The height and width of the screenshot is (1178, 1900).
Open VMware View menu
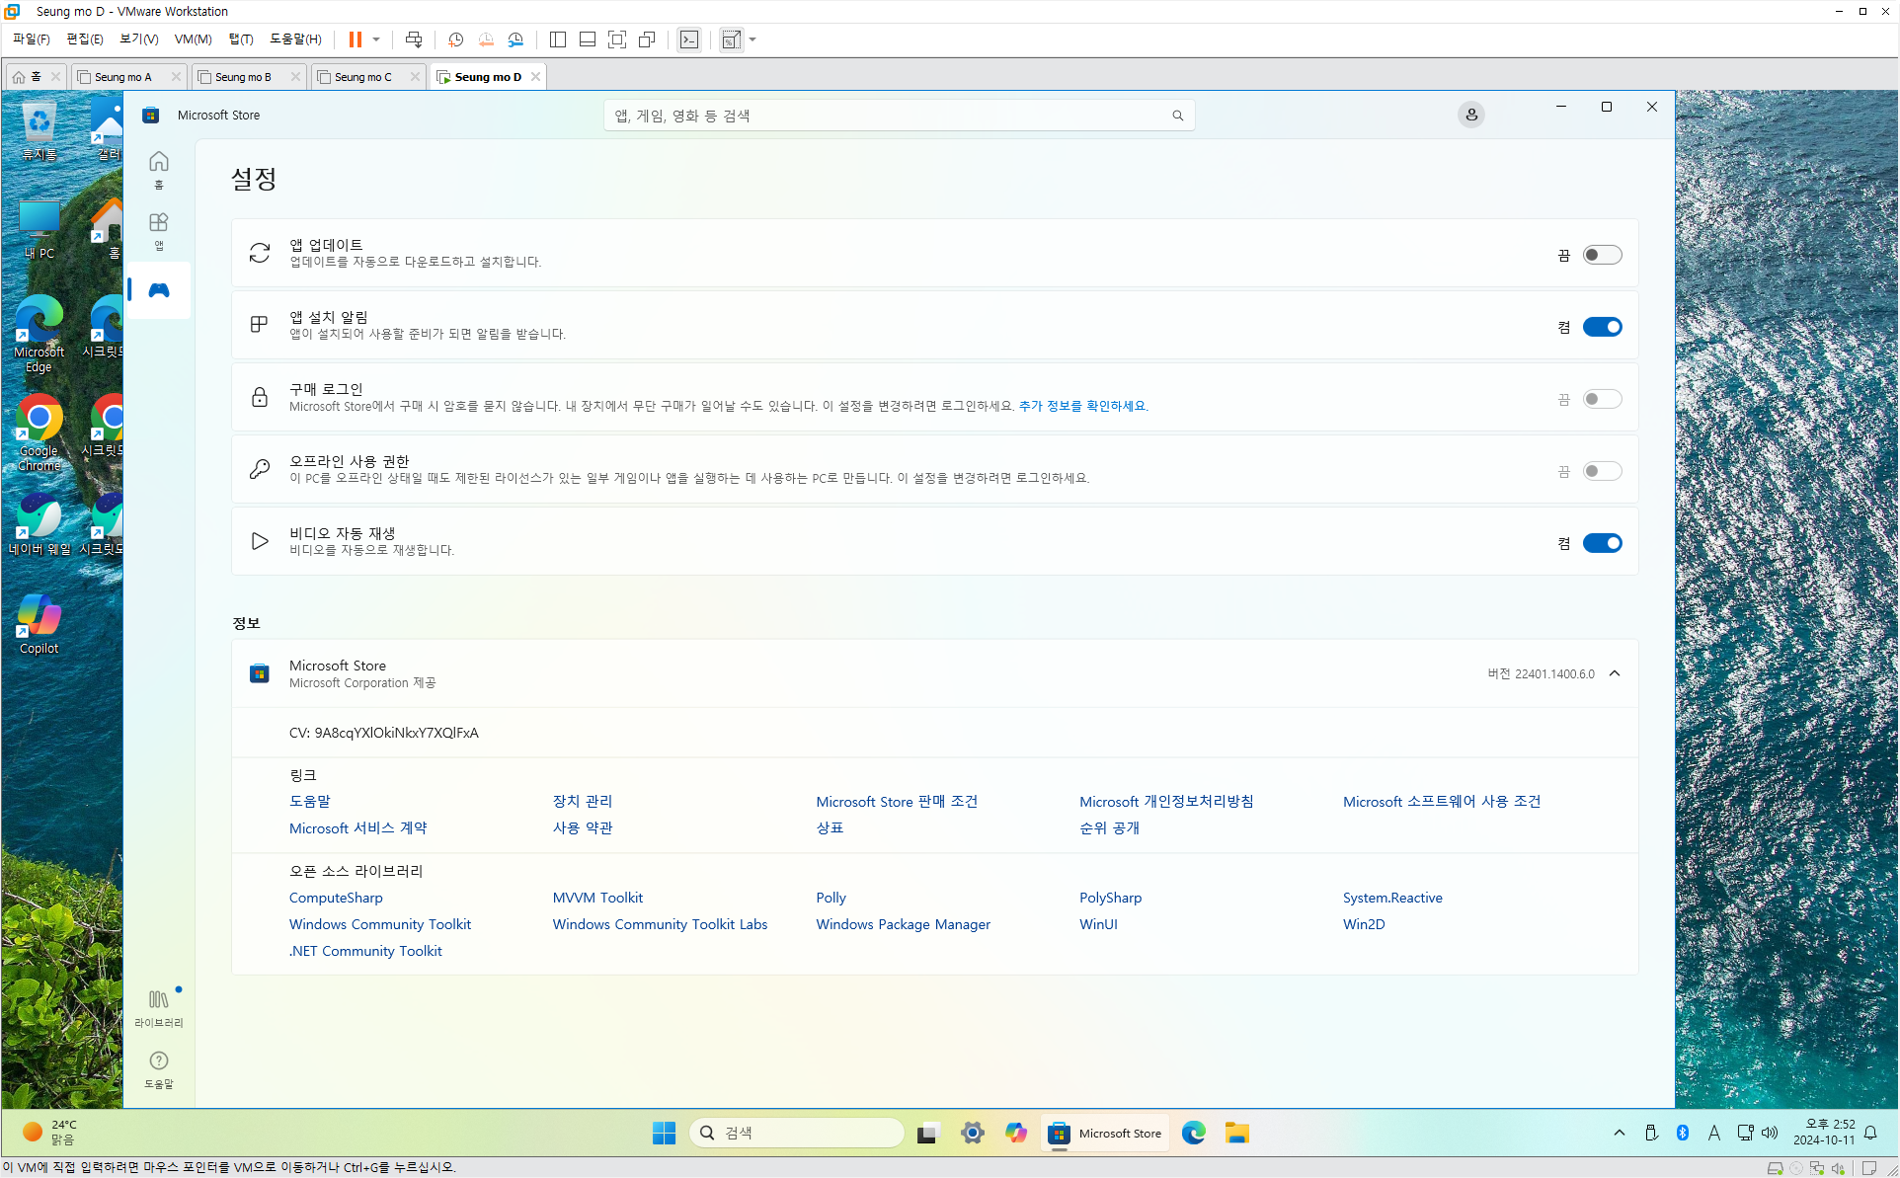click(138, 39)
